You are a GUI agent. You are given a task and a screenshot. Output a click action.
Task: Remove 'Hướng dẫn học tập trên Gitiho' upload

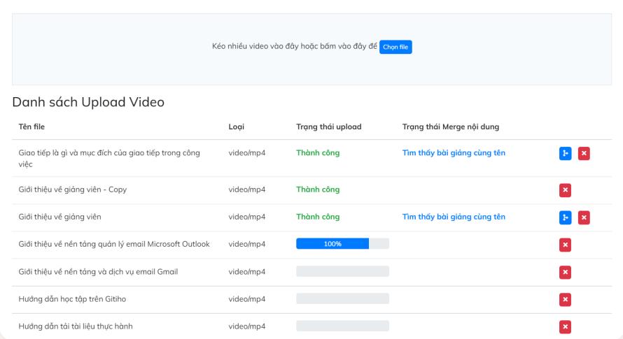pyautogui.click(x=565, y=299)
